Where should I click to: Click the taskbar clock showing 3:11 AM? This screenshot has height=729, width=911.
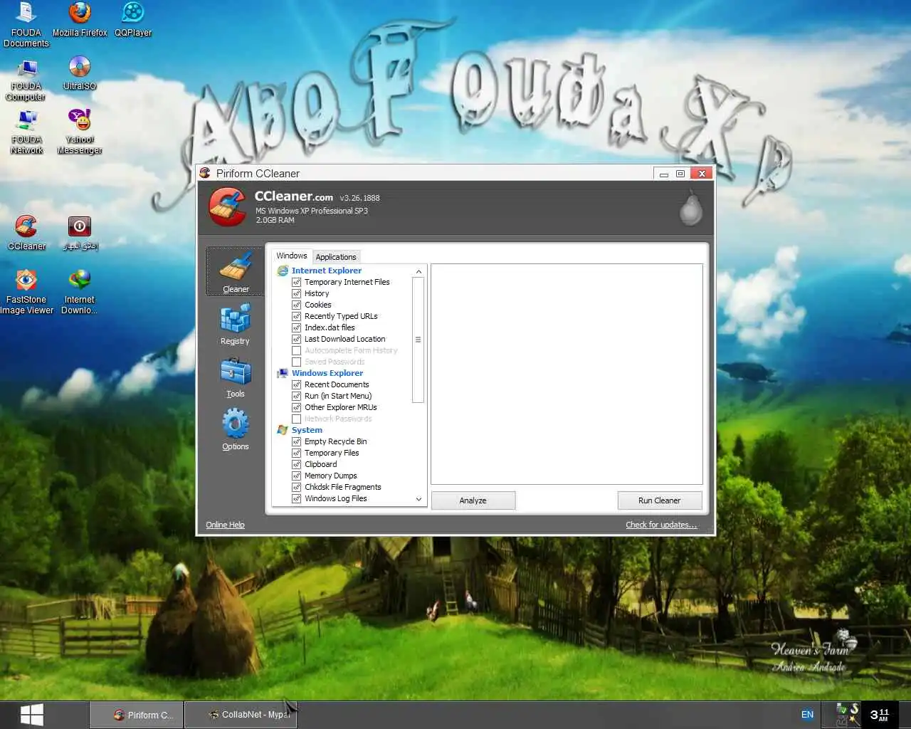[x=880, y=714]
